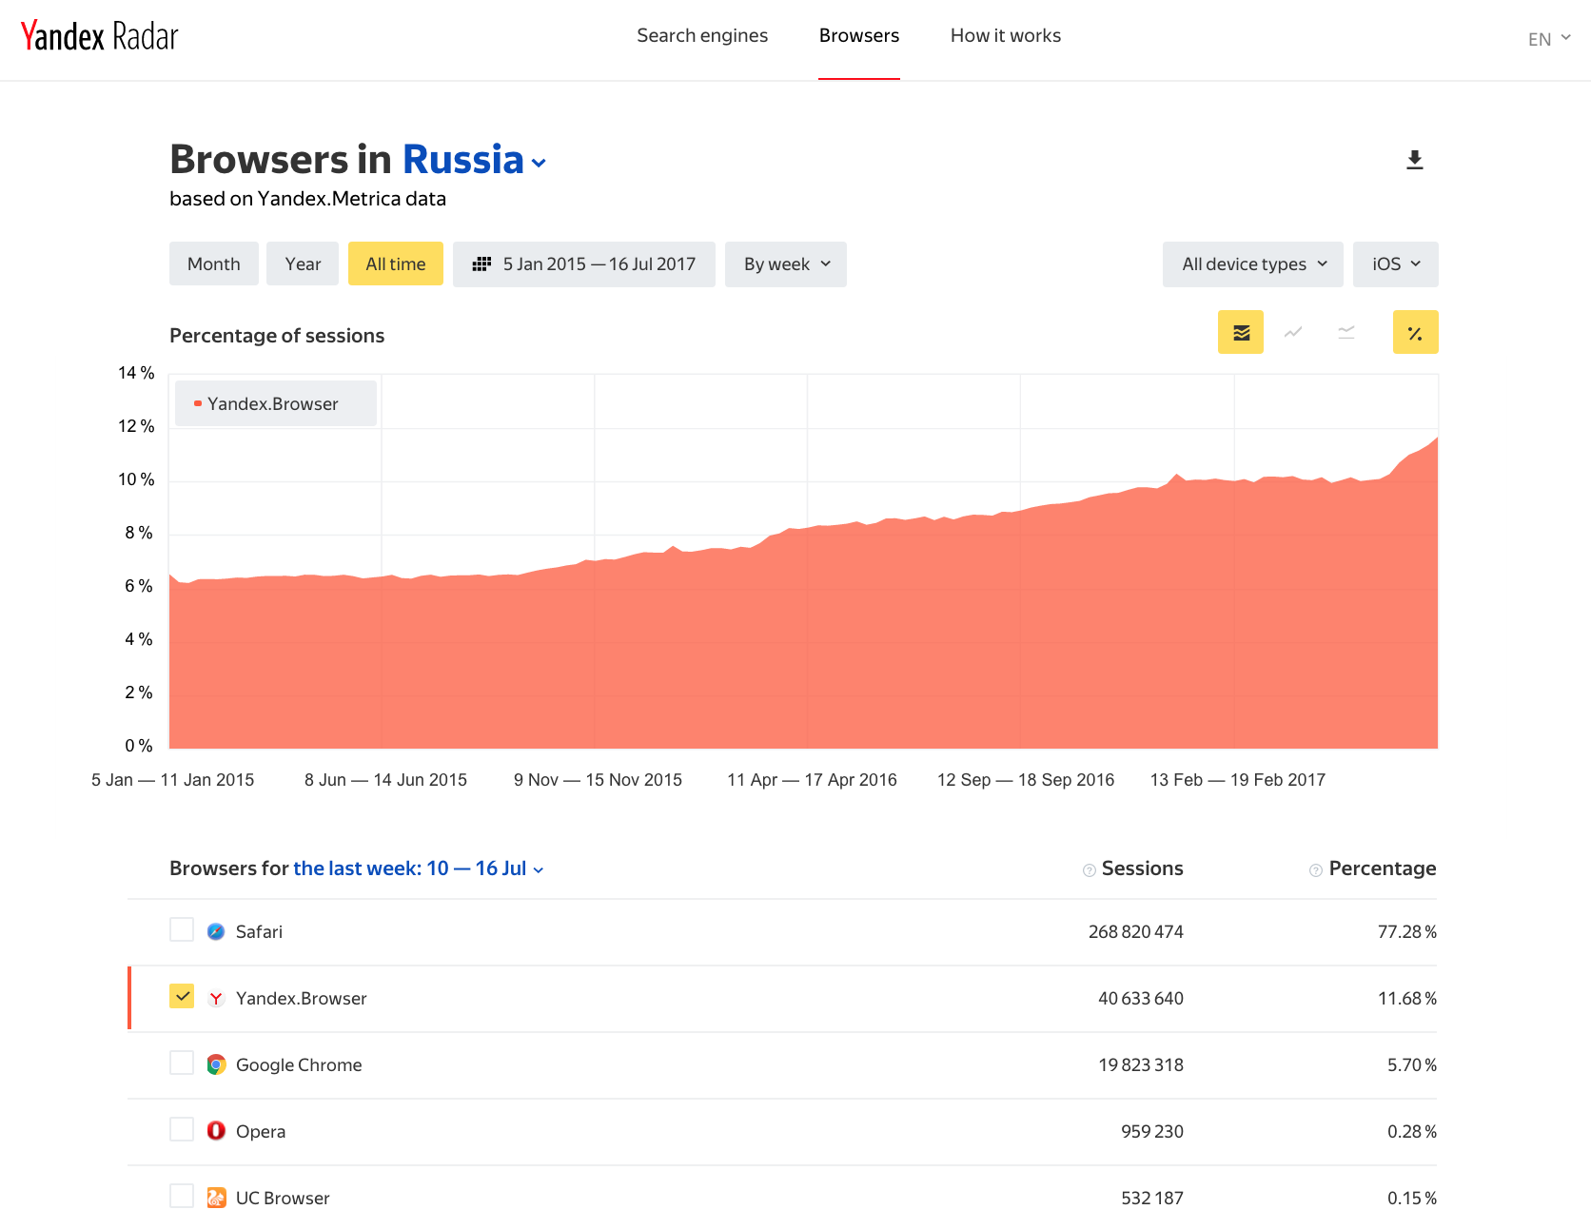Click the UC Browser icon

[216, 1198]
